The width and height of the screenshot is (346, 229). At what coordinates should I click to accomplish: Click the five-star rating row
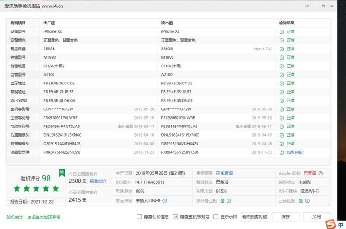pyautogui.click(x=36, y=188)
